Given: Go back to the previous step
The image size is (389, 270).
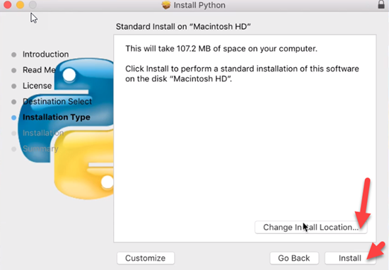Looking at the screenshot, I should point(294,258).
